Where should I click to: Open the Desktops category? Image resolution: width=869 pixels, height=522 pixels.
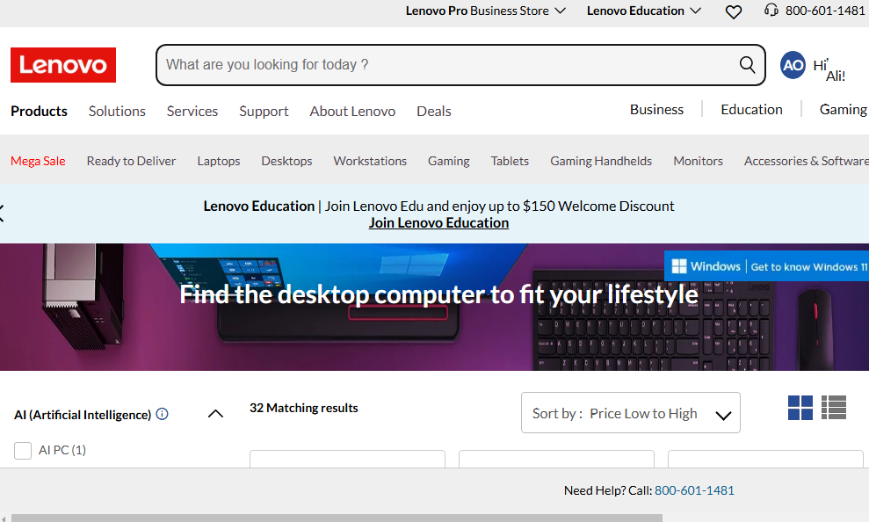286,161
